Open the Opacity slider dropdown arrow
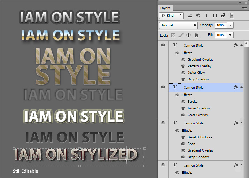The width and height of the screenshot is (249, 178). tap(230, 25)
